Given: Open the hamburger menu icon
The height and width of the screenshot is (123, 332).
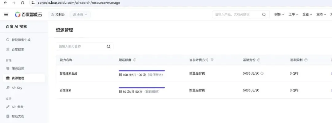Looking at the screenshot, I should 6,14.
